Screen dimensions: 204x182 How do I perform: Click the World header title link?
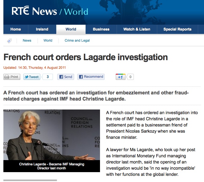point(76,12)
